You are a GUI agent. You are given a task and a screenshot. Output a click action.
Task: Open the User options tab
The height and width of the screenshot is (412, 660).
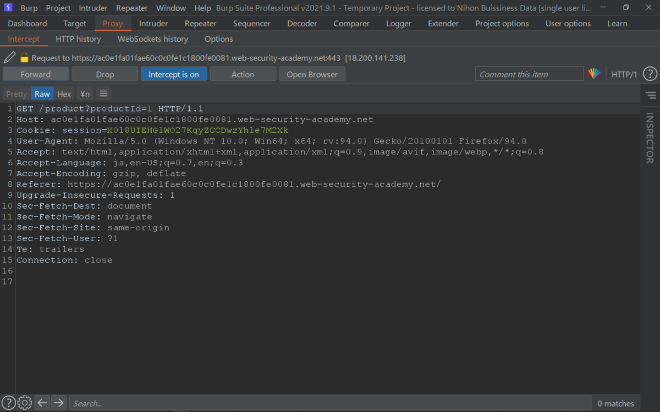pyautogui.click(x=568, y=24)
